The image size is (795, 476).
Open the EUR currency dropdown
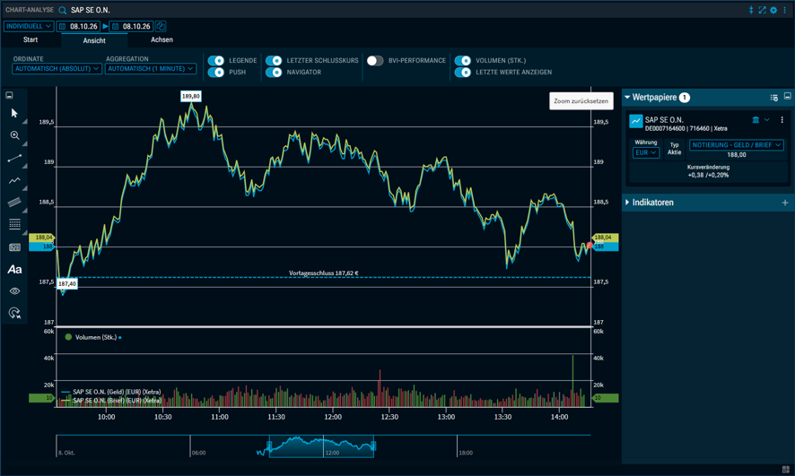[646, 152]
